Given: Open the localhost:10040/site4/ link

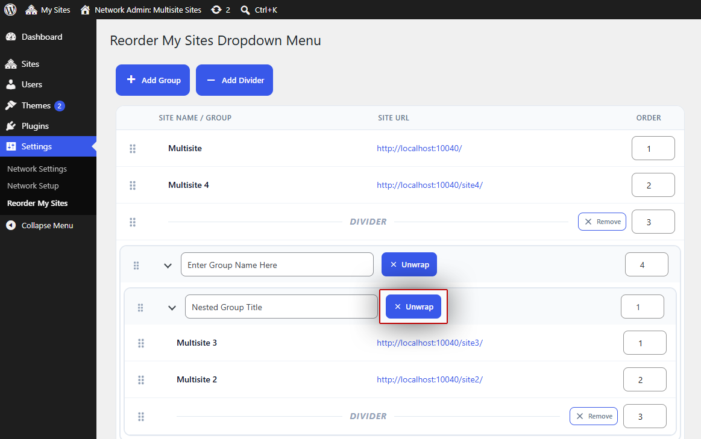Looking at the screenshot, I should tap(430, 185).
